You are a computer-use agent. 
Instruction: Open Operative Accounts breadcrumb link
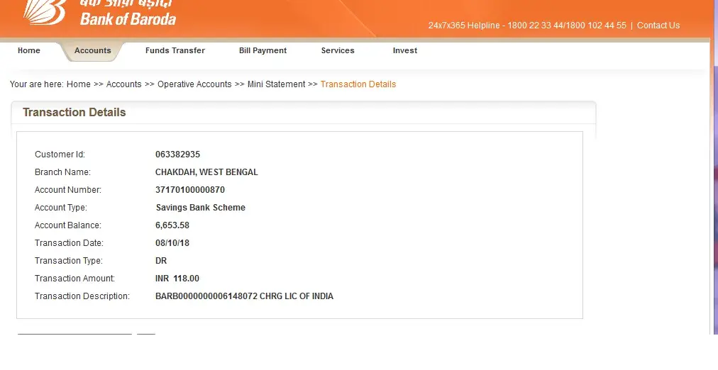[194, 84]
